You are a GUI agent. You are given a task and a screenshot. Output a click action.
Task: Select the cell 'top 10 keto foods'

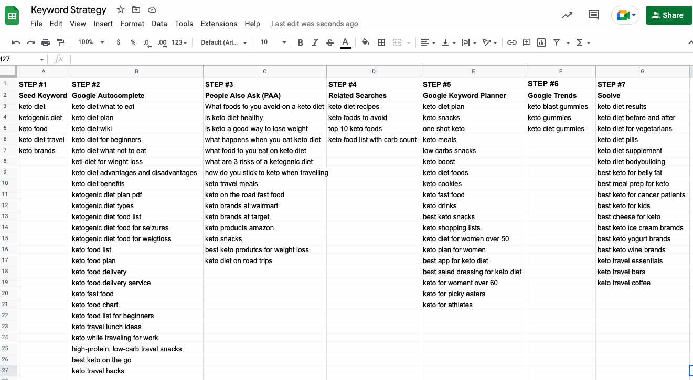374,128
